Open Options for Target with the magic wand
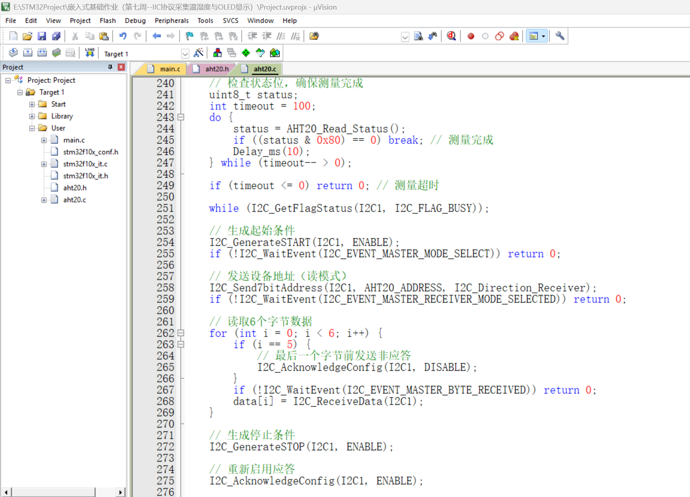 [198, 53]
